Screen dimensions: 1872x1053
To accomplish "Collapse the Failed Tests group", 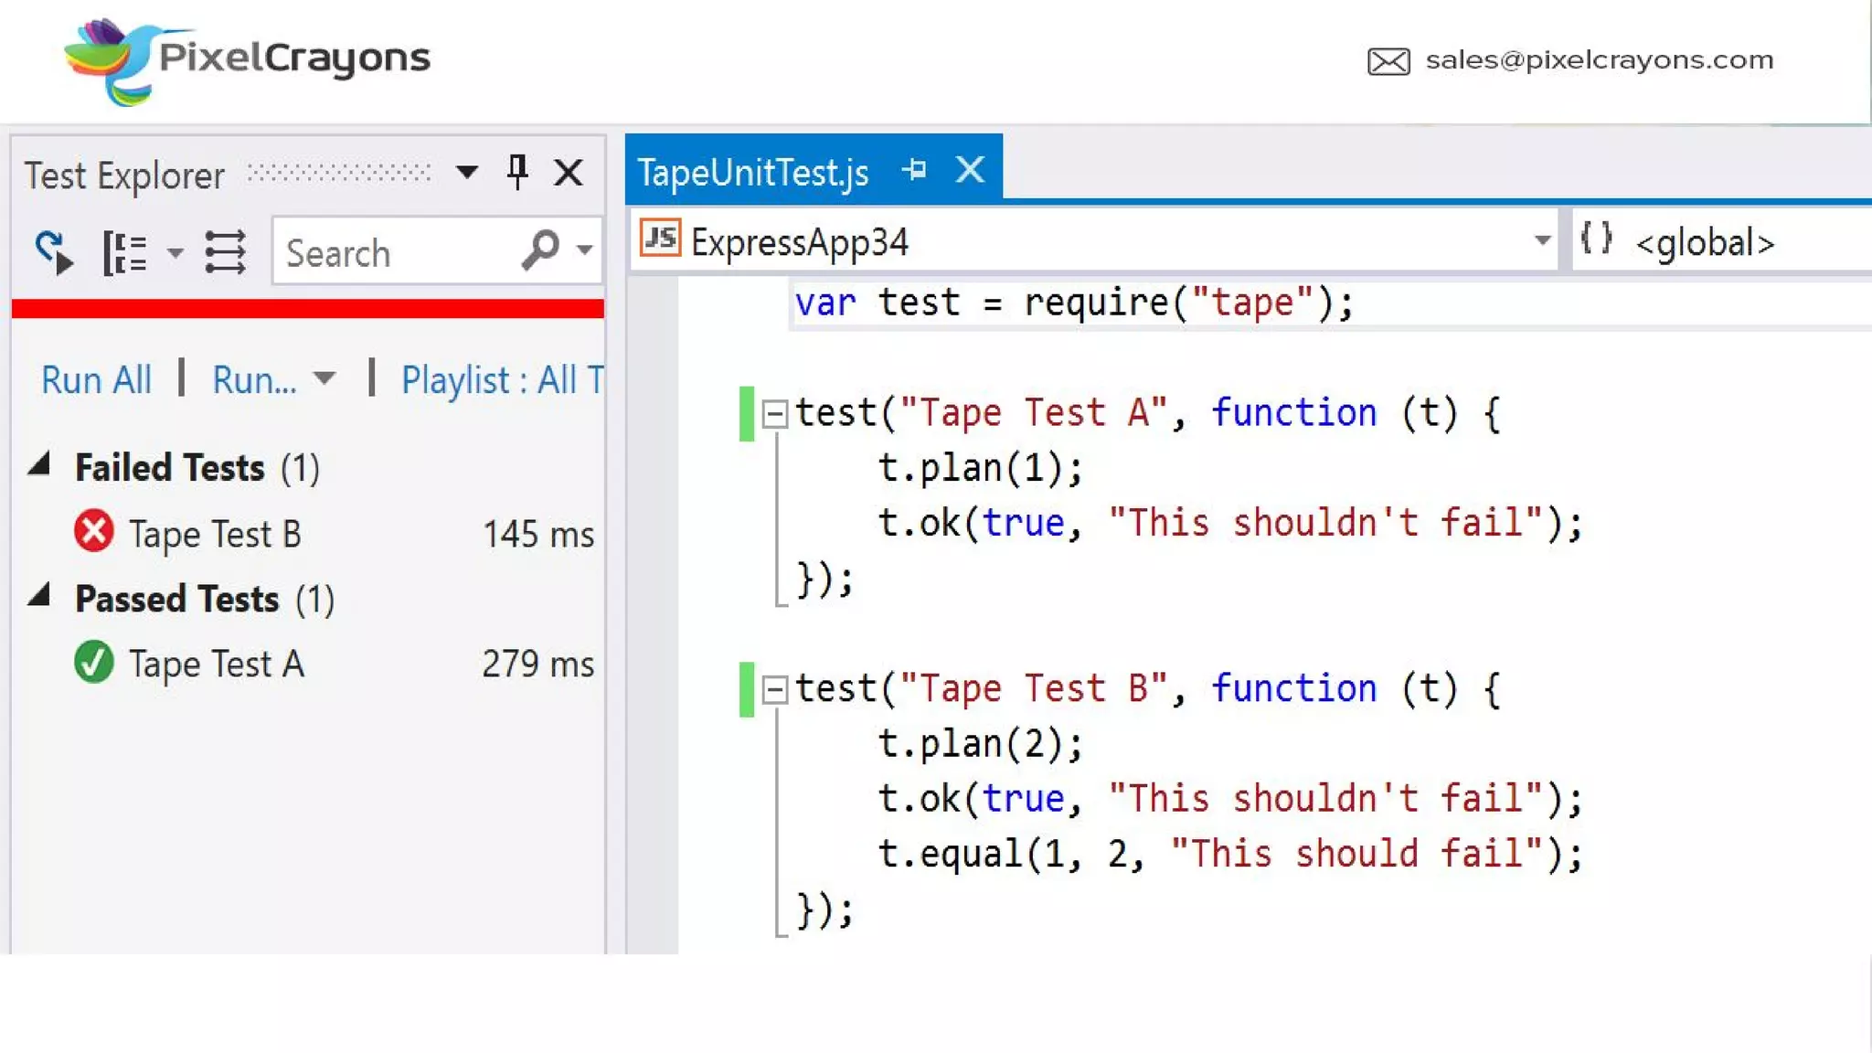I will click(x=39, y=466).
